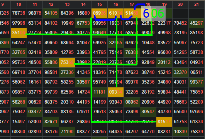
Task: Select the green-tinted cell 82671
Action: (51, 122)
